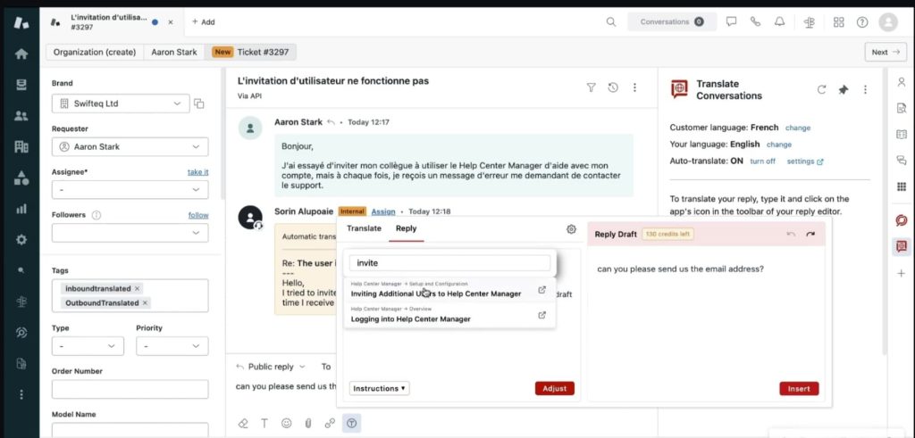Click the insert link icon in editor
915x438 pixels.
[330, 424]
